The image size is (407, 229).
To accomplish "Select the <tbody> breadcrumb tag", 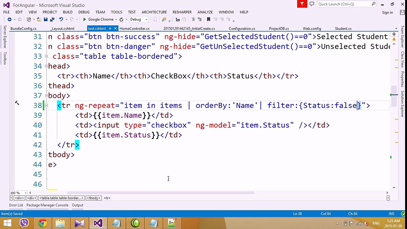I will pyautogui.click(x=94, y=198).
